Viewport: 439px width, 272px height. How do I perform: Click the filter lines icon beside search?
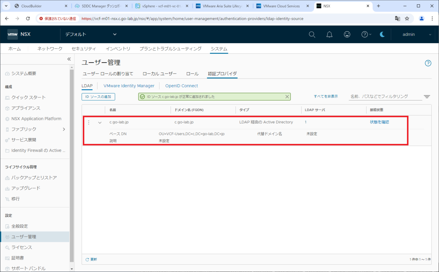[x=427, y=97]
